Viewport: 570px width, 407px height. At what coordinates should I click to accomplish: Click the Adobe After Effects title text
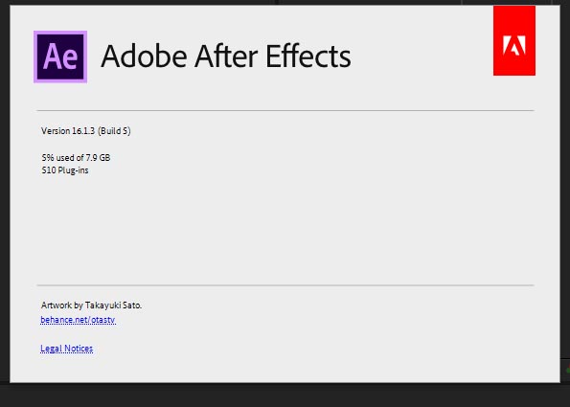pyautogui.click(x=226, y=56)
